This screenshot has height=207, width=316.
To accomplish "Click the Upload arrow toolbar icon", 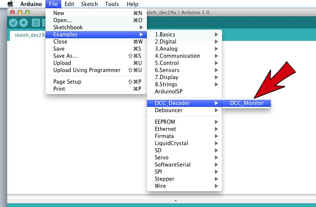I will tap(24, 23).
